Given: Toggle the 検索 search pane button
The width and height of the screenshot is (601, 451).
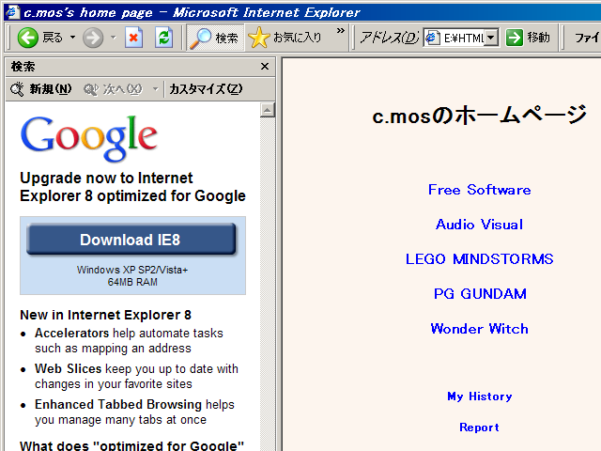Looking at the screenshot, I should coord(215,38).
